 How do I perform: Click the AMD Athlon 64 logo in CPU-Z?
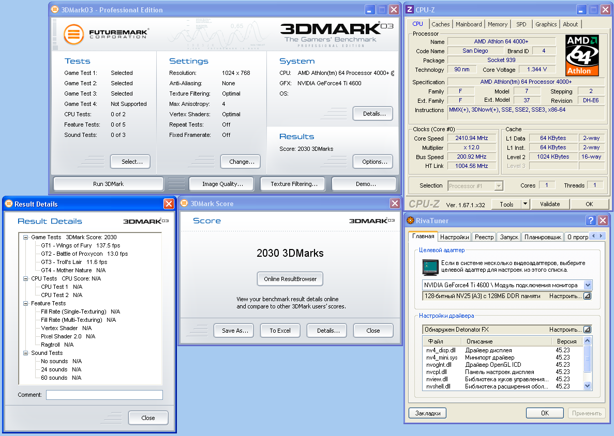pos(582,55)
